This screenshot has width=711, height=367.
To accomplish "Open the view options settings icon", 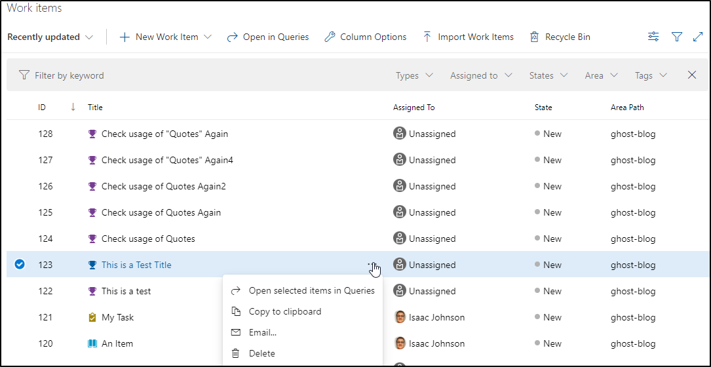I will [653, 37].
